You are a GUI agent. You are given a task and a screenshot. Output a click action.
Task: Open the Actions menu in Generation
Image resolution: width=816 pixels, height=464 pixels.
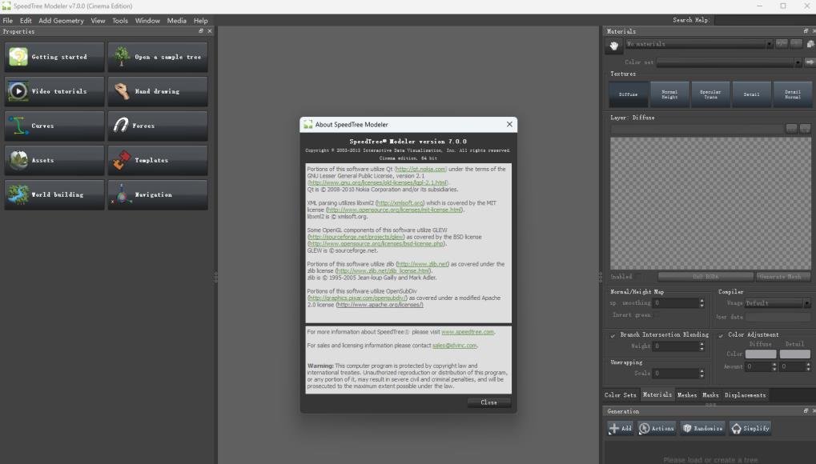tap(657, 428)
